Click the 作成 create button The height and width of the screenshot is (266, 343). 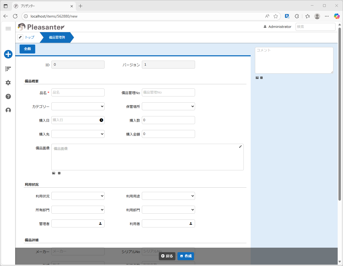coord(186,256)
